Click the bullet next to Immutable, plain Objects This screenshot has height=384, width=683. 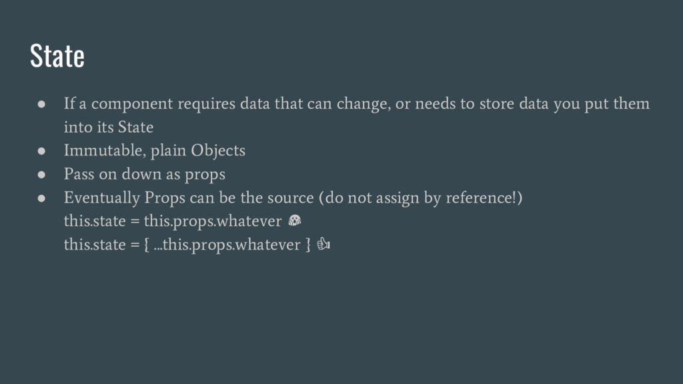pyautogui.click(x=41, y=151)
